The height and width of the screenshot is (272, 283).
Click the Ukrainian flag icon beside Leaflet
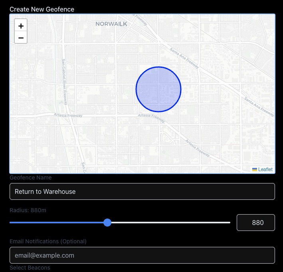click(254, 170)
